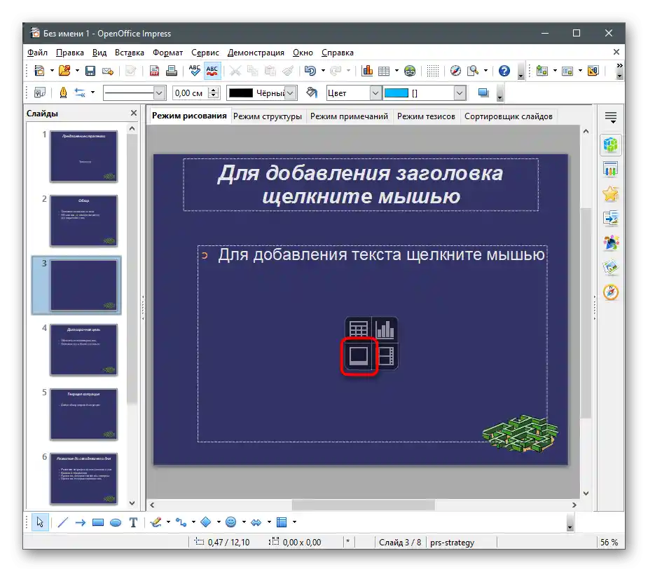
Task: Click the Zoom magnifier icon
Action: (473, 71)
